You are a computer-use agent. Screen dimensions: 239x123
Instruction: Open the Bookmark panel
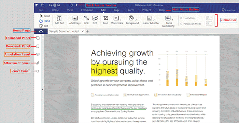coord(38,46)
